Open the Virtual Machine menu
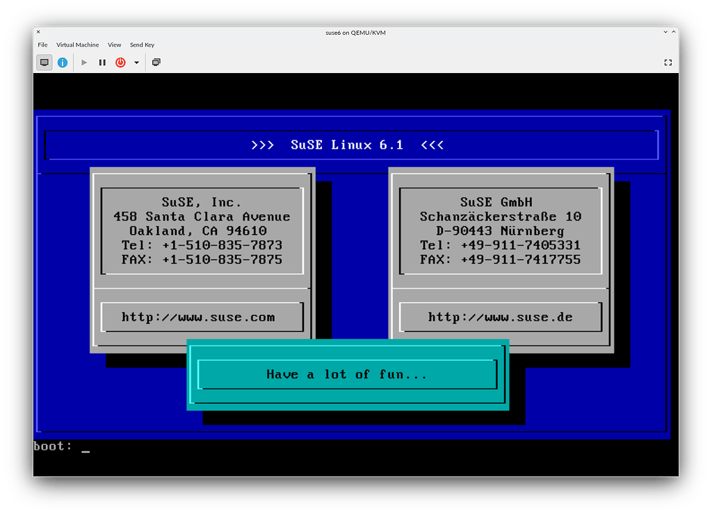Screen dimensions: 712x515 [77, 45]
